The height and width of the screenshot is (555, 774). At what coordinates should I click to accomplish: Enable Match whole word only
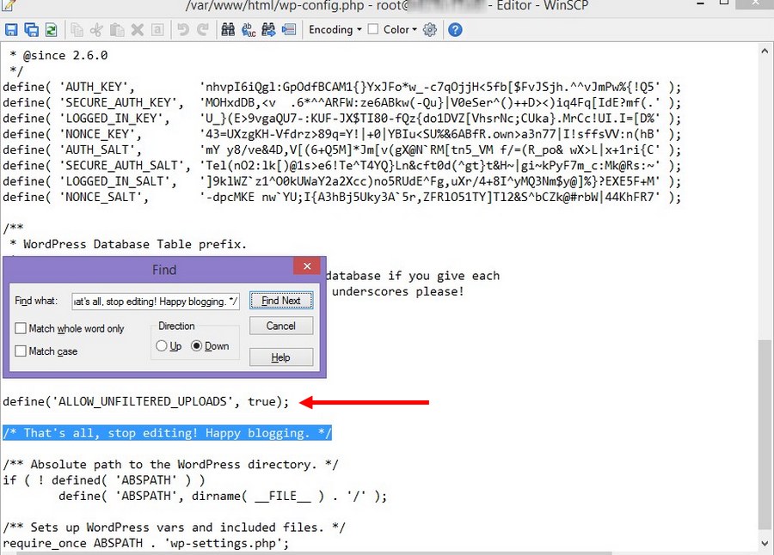click(19, 329)
